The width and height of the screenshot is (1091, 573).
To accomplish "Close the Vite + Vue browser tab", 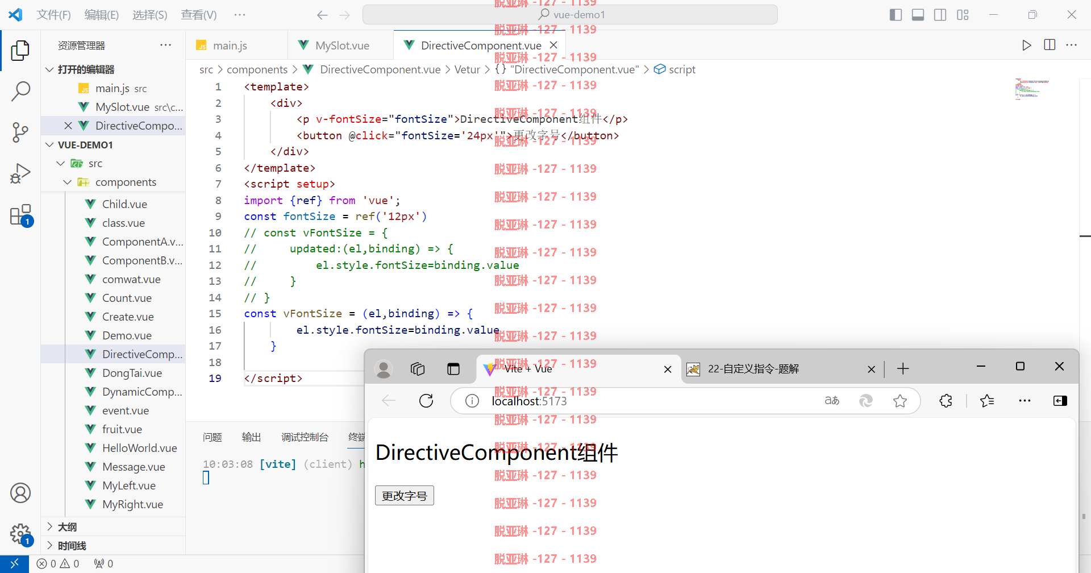I will click(668, 369).
